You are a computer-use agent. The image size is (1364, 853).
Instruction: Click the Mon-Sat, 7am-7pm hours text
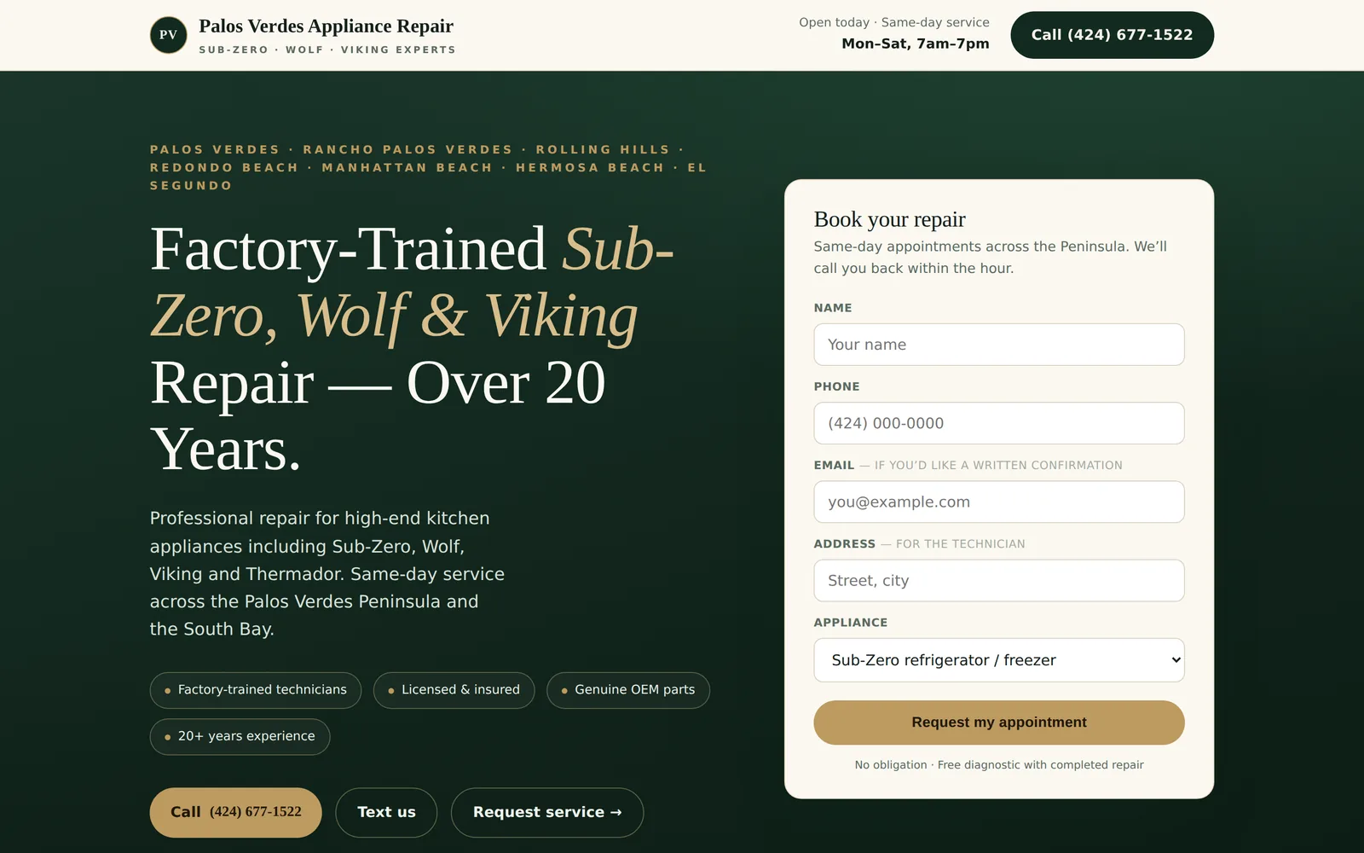pos(916,44)
